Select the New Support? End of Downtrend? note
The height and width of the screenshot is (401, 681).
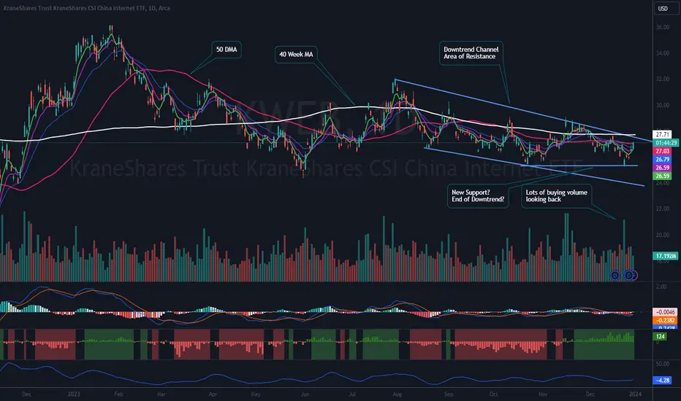(x=478, y=196)
